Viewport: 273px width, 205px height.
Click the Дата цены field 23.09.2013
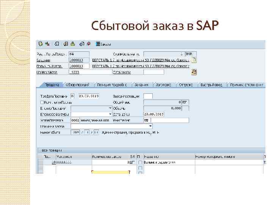click(154, 114)
